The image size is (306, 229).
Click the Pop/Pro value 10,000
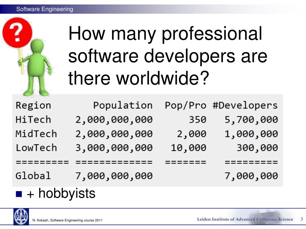coord(189,148)
